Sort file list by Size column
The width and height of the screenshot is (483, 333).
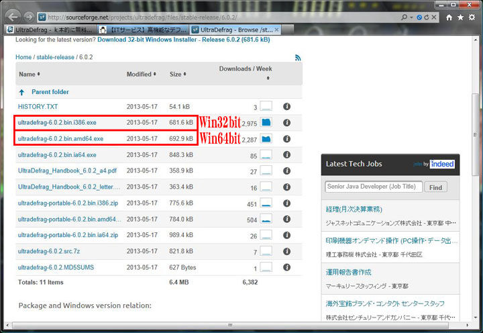pyautogui.click(x=178, y=75)
